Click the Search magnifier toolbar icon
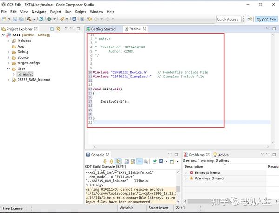 click(41, 19)
